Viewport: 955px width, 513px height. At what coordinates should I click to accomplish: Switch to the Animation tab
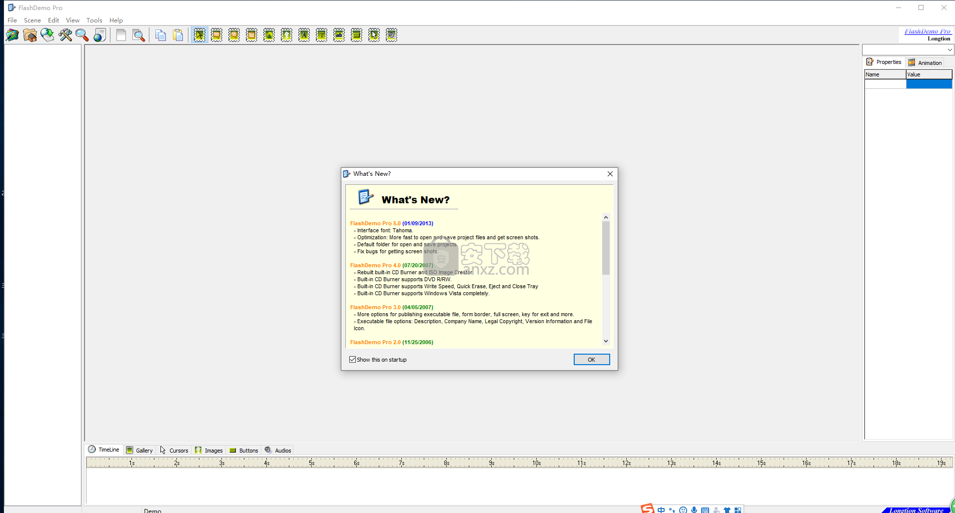(x=925, y=62)
